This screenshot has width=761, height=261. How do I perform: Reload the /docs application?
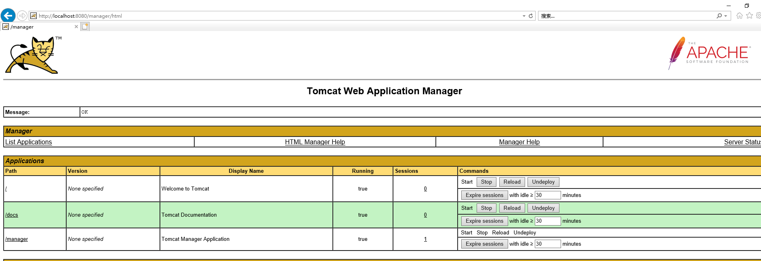[512, 208]
